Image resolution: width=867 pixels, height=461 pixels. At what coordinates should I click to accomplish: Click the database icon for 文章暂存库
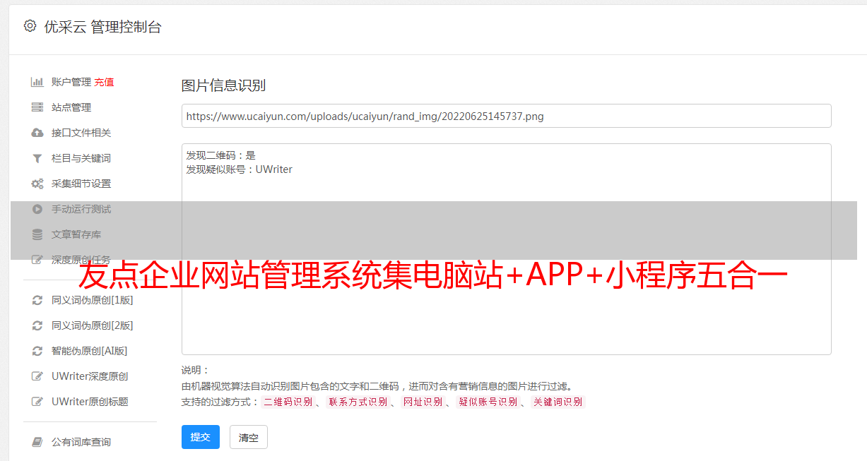click(x=37, y=234)
